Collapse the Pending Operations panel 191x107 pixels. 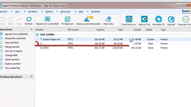point(32,77)
